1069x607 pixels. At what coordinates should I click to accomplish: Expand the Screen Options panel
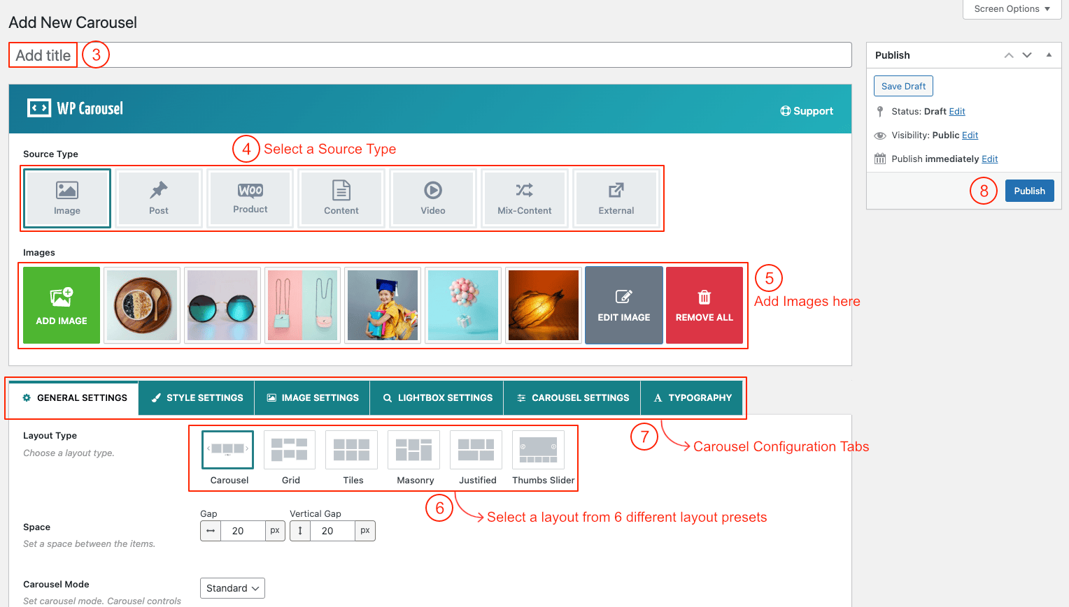1012,9
